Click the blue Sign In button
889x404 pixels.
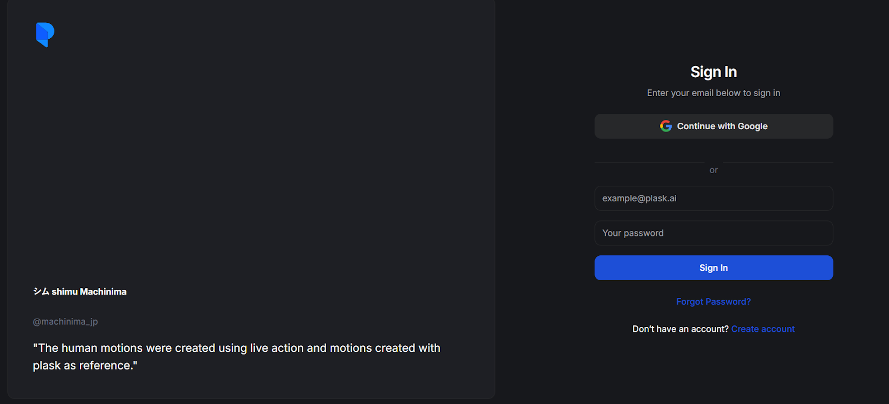(x=713, y=267)
